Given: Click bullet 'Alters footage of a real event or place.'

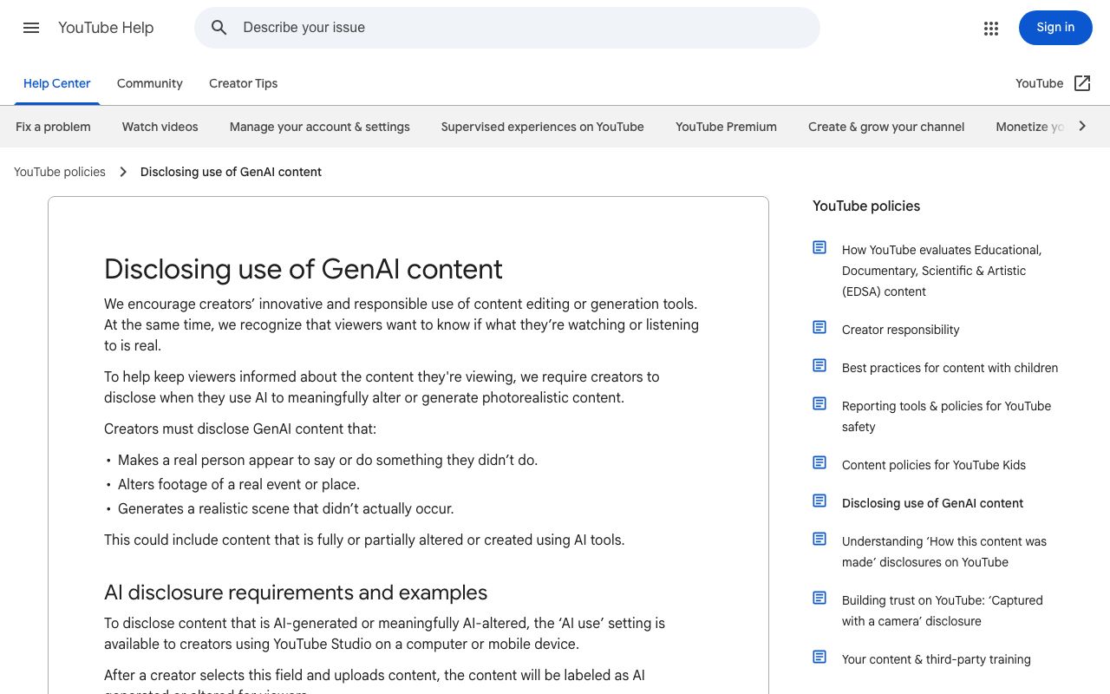Looking at the screenshot, I should [238, 484].
